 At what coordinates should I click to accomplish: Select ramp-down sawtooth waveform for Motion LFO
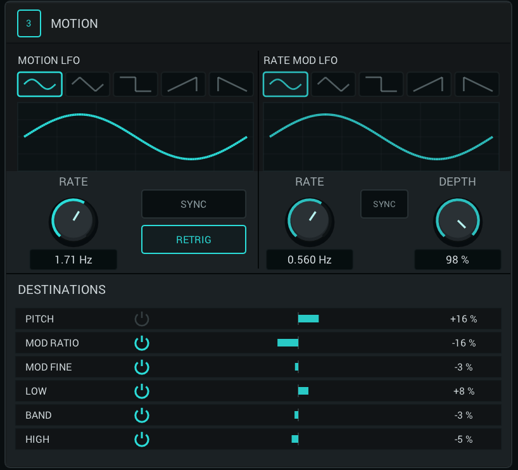[x=231, y=84]
